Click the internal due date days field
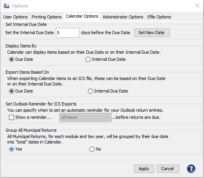The image size is (204, 178). pos(68,33)
